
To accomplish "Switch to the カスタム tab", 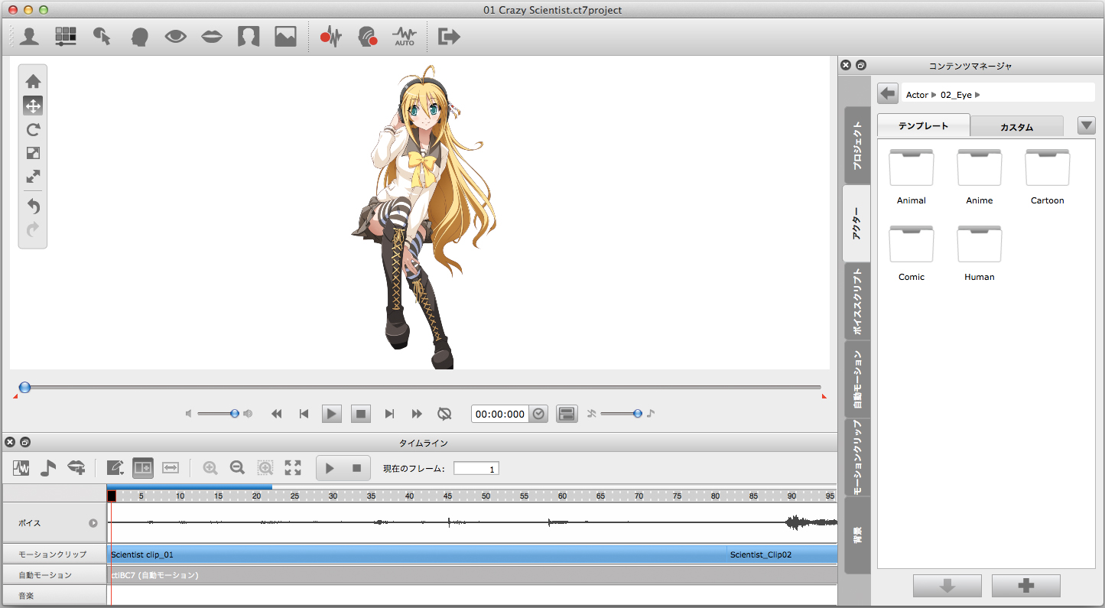I will [1017, 127].
